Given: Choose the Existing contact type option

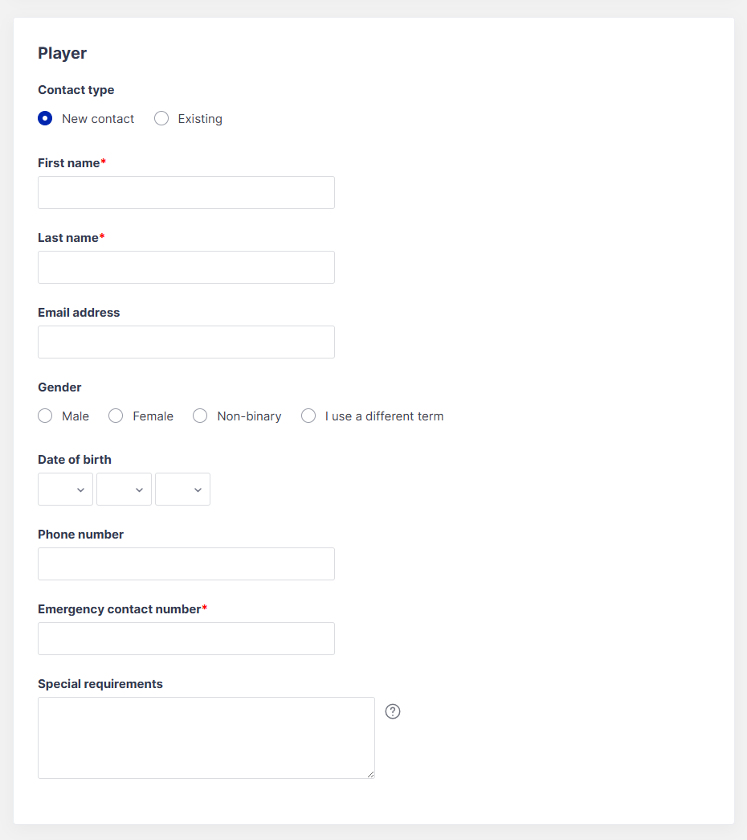Looking at the screenshot, I should (161, 118).
